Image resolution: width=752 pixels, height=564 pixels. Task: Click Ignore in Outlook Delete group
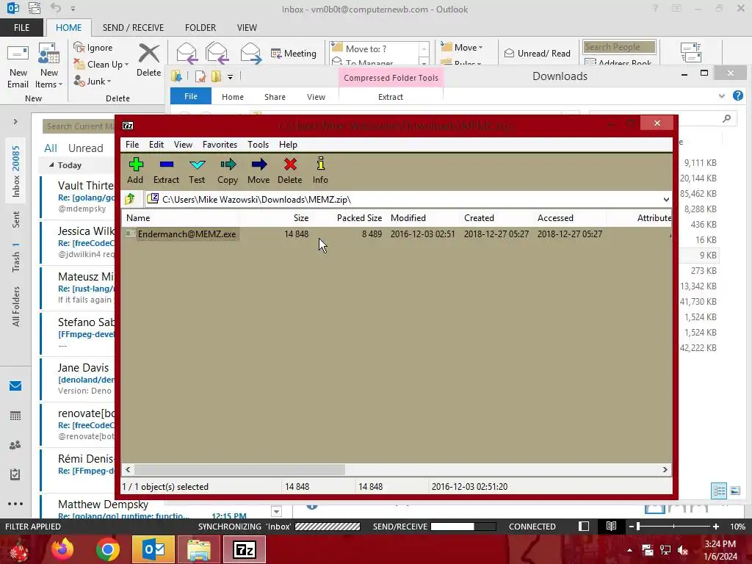(x=93, y=48)
